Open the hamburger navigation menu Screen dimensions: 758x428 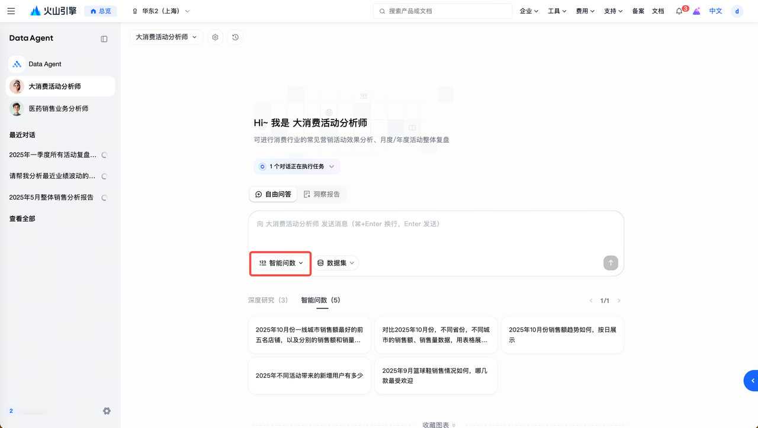coord(11,11)
